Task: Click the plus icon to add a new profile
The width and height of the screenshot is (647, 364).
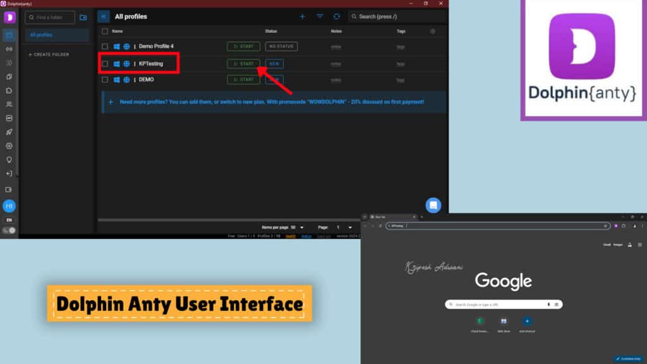Action: [302, 16]
